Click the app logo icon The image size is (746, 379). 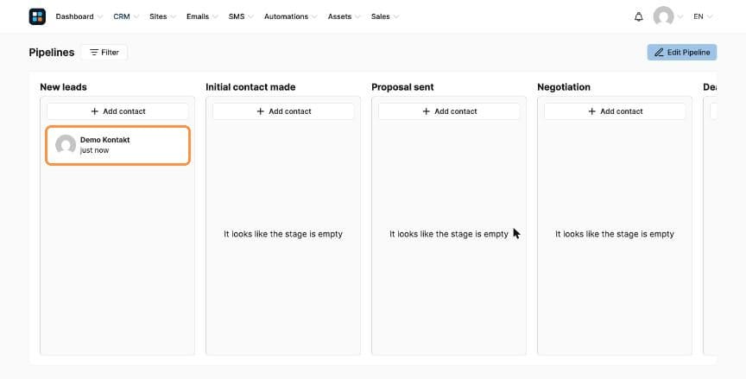(x=37, y=16)
